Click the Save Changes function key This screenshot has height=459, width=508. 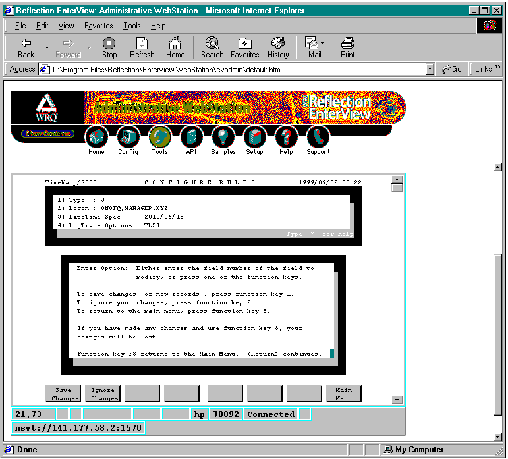63,394
